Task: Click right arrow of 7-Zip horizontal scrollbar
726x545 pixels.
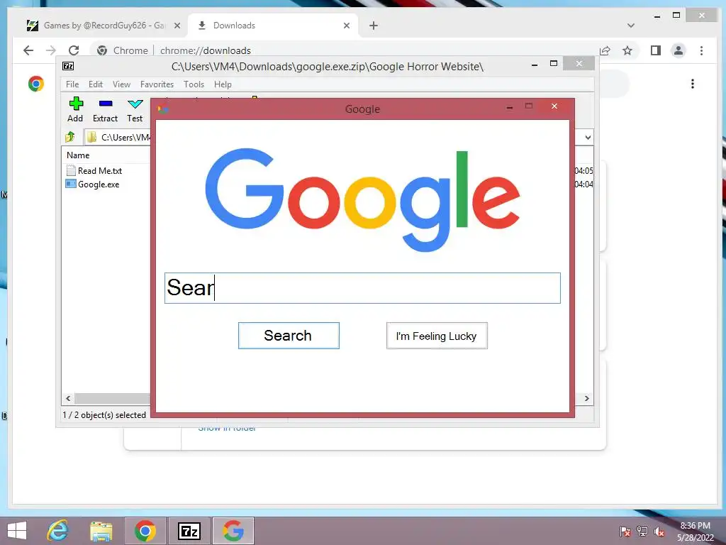Action: (x=586, y=399)
